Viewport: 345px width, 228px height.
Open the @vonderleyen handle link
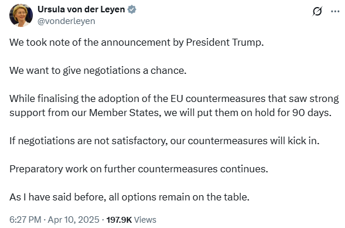pyautogui.click(x=66, y=21)
